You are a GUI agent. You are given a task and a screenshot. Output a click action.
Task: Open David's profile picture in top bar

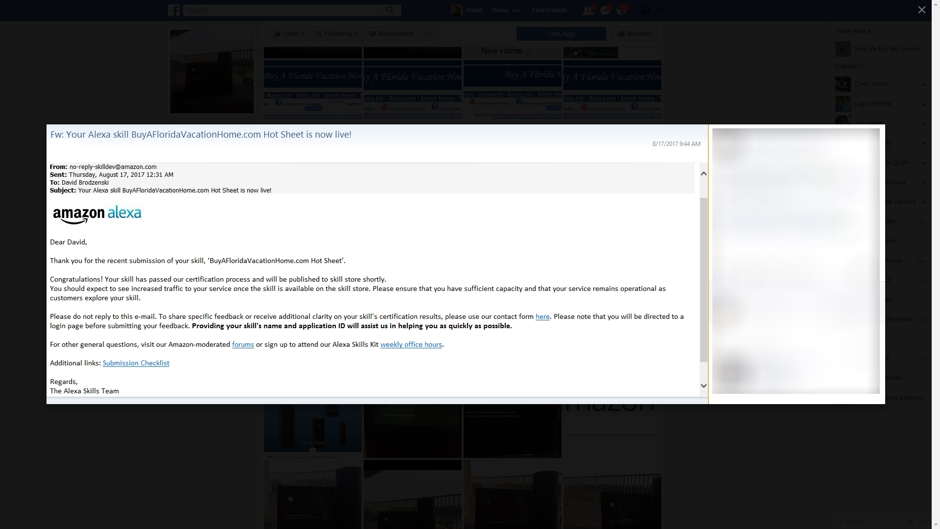[x=457, y=10]
